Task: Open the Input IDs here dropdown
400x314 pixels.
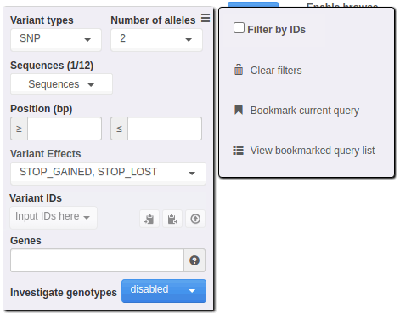Action: pyautogui.click(x=54, y=217)
